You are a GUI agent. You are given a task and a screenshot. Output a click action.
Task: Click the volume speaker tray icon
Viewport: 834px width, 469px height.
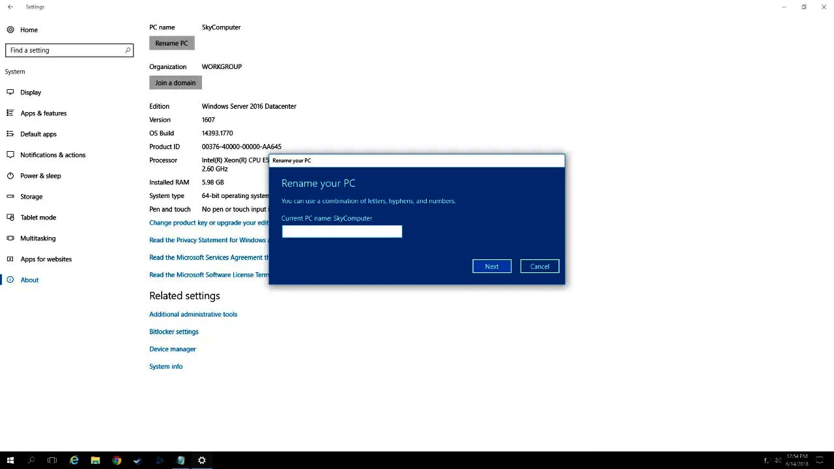[777, 461]
